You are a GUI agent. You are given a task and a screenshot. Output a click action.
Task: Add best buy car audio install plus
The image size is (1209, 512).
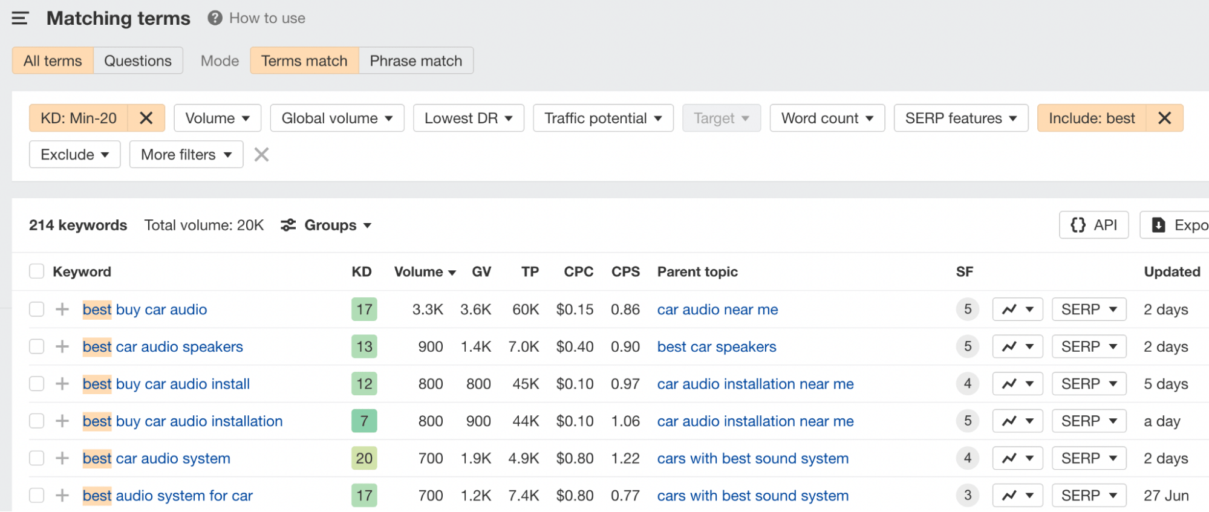(x=62, y=384)
